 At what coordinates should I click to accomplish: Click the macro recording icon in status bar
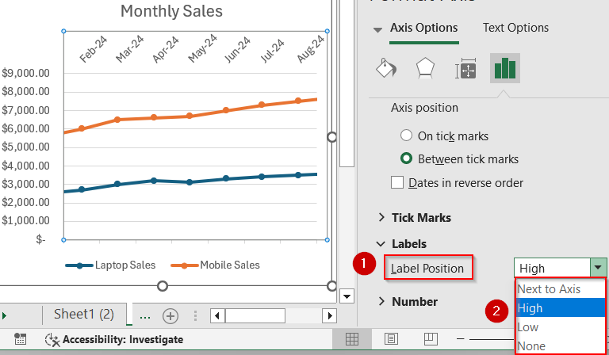point(20,339)
